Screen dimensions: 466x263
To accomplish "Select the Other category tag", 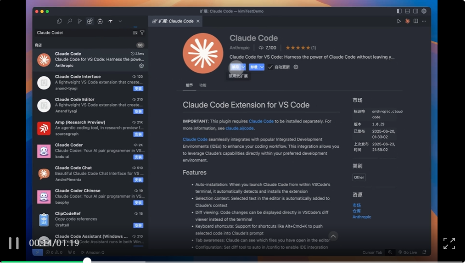I will pos(359,178).
